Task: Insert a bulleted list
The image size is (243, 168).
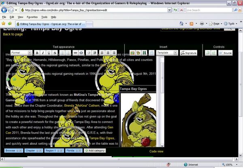Action: pyautogui.click(x=62, y=53)
